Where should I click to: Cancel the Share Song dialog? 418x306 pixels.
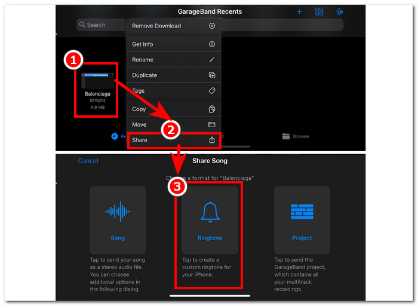coord(88,161)
